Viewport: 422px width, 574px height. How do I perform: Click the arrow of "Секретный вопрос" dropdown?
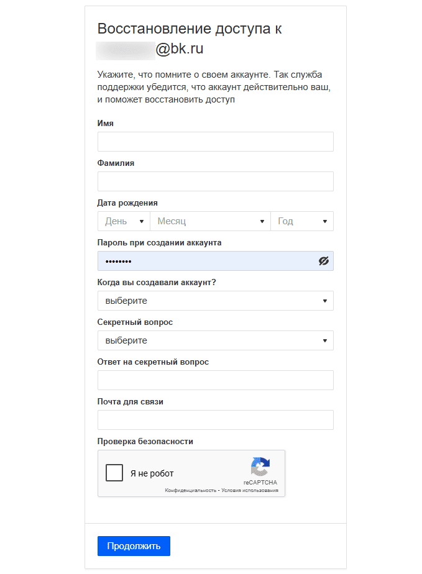(325, 340)
